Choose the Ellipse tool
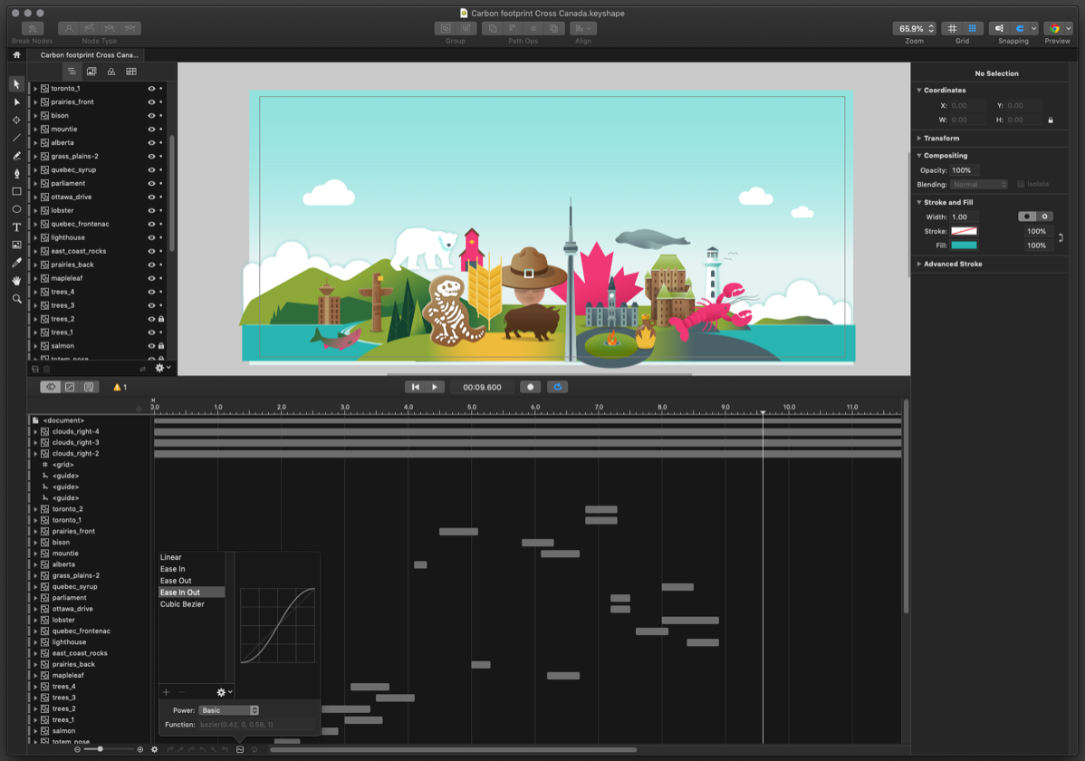The width and height of the screenshot is (1085, 761). pyautogui.click(x=16, y=209)
